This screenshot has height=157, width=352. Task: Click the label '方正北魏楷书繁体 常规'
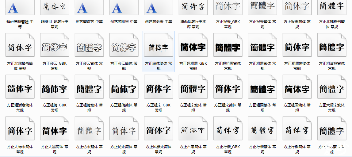(332, 24)
